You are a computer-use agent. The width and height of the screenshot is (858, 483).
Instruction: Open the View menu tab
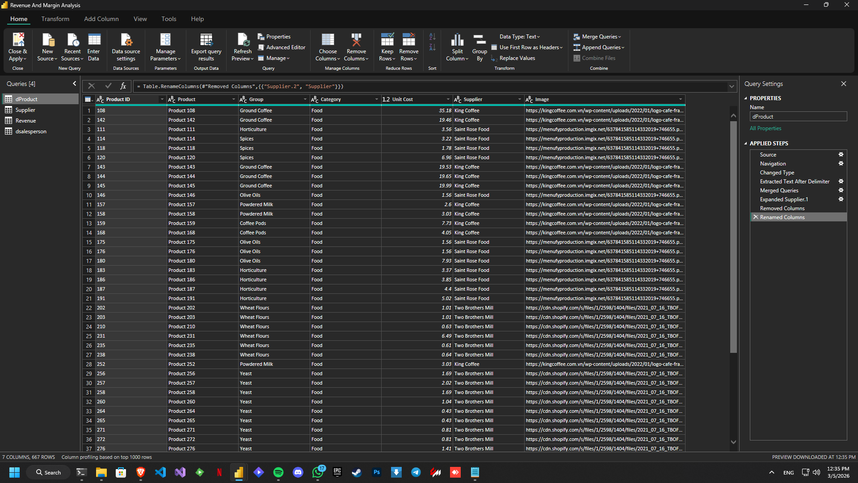click(x=140, y=19)
